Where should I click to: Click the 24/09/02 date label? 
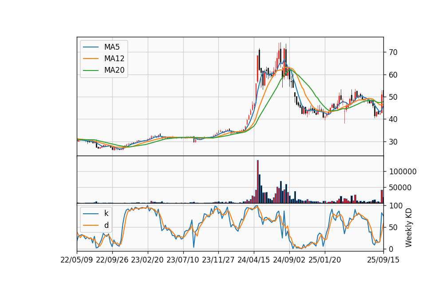[x=289, y=260]
